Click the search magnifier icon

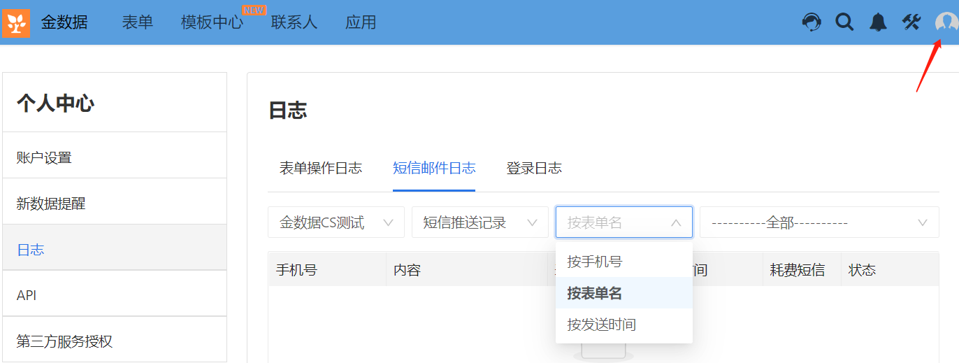pyautogui.click(x=844, y=22)
